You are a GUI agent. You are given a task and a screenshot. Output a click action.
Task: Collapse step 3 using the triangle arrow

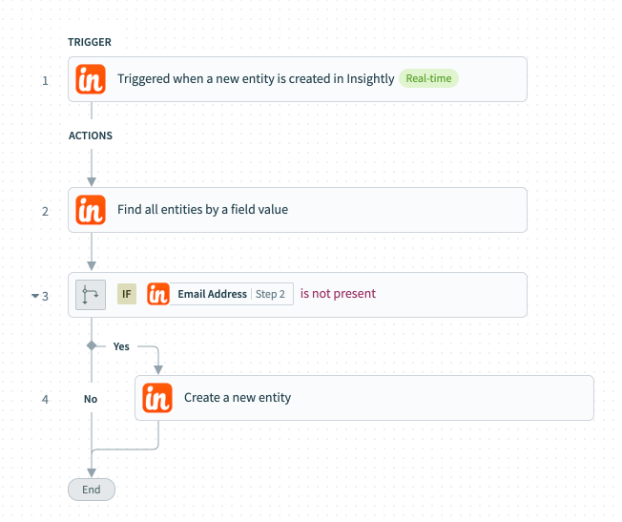(35, 296)
